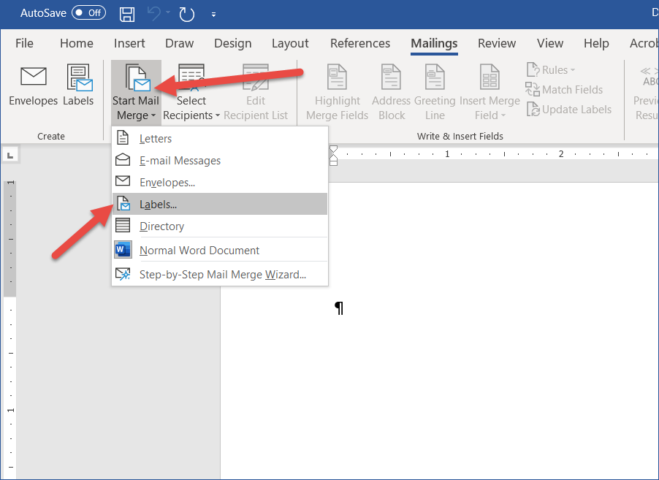Click the Save icon in title bar

(127, 14)
